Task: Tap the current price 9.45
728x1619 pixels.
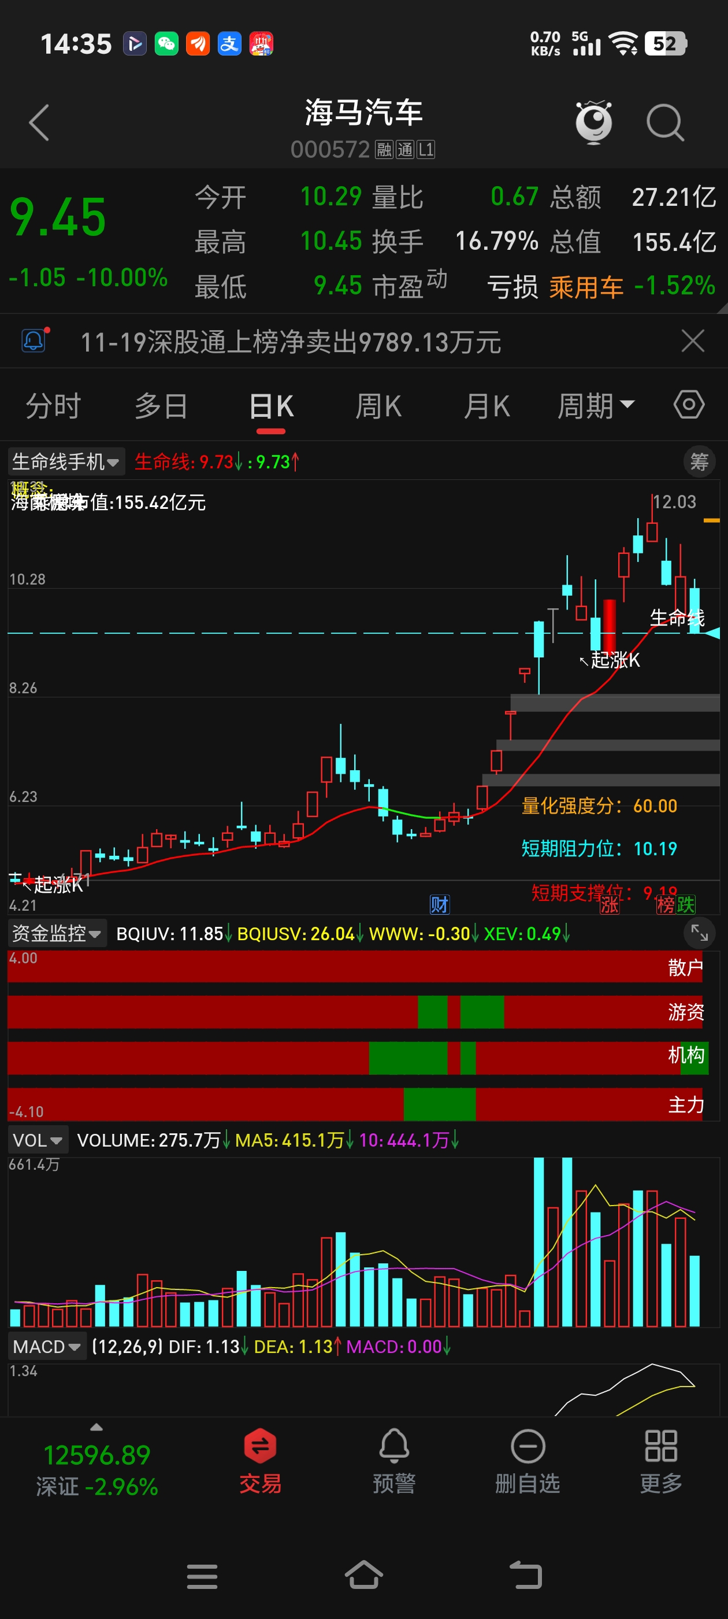Action: [x=58, y=217]
